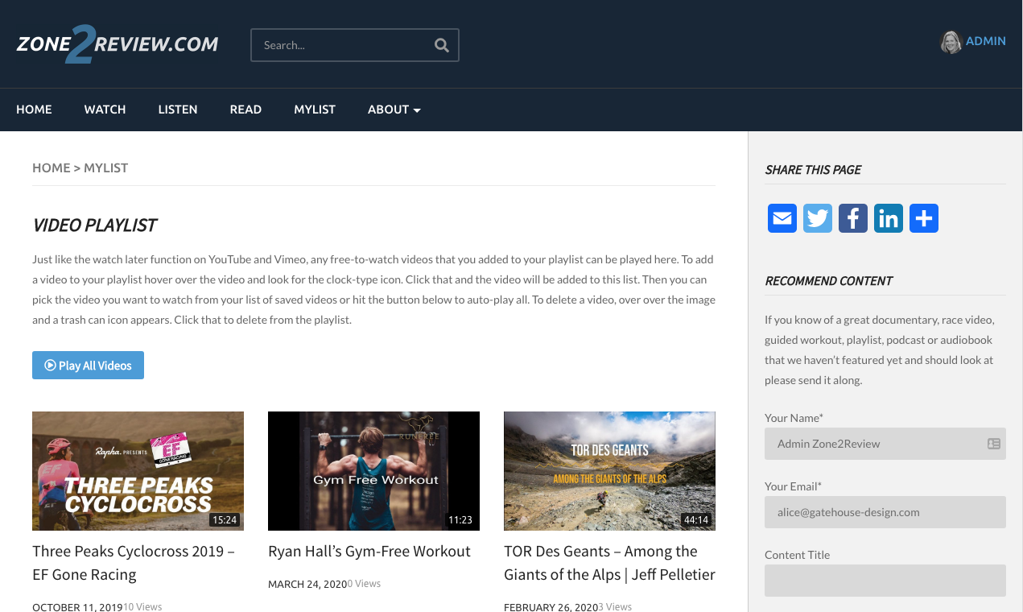Image resolution: width=1023 pixels, height=612 pixels.
Task: Click the Play All Videos button
Action: pos(88,365)
